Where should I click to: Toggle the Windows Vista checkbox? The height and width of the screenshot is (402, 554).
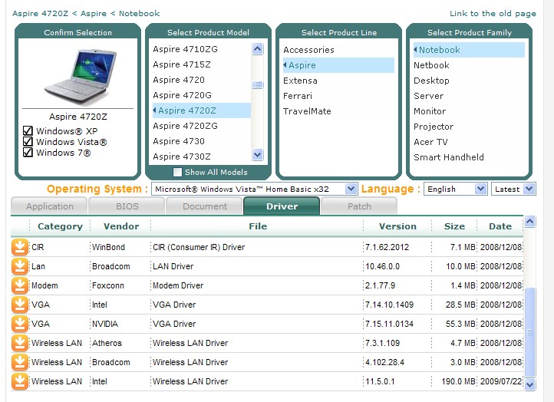[28, 141]
